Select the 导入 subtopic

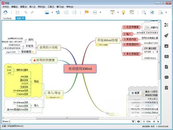36,105
